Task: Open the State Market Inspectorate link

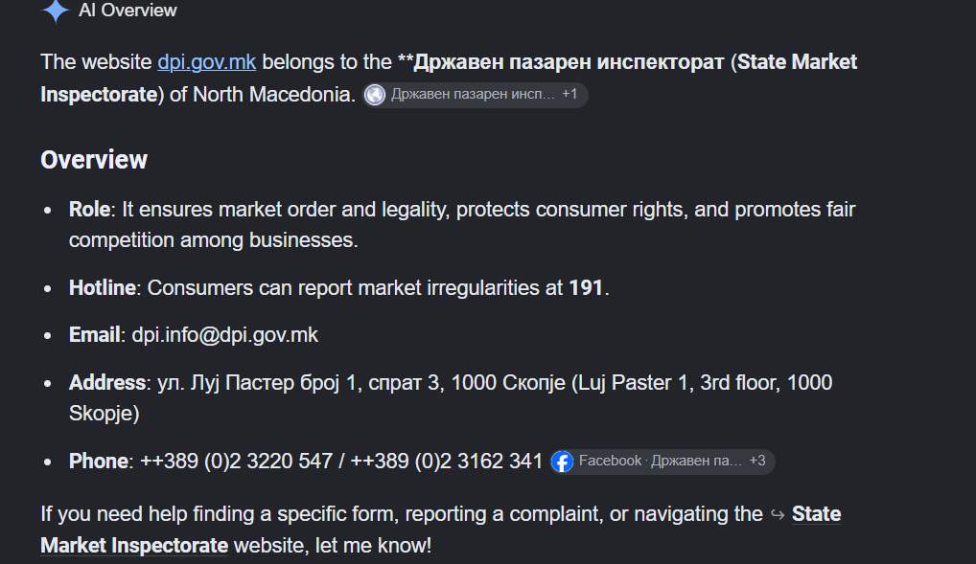Action: (x=441, y=530)
